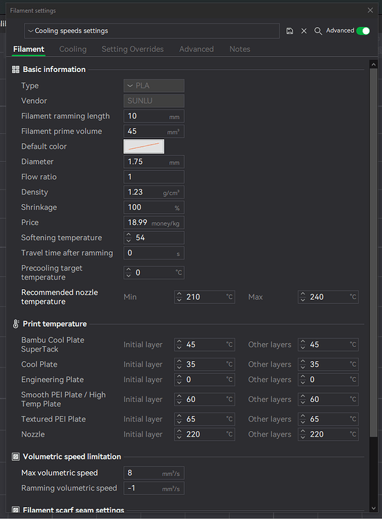Open the search settings magnifier icon
Viewport: 382px width, 519px height.
click(318, 30)
